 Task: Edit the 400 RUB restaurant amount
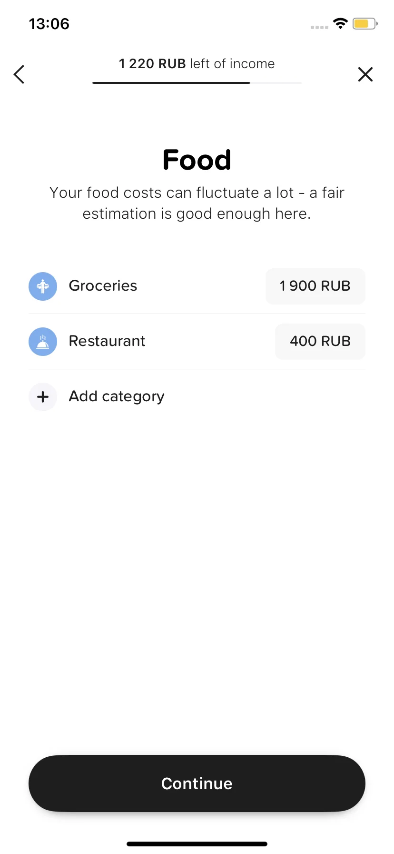(x=320, y=341)
